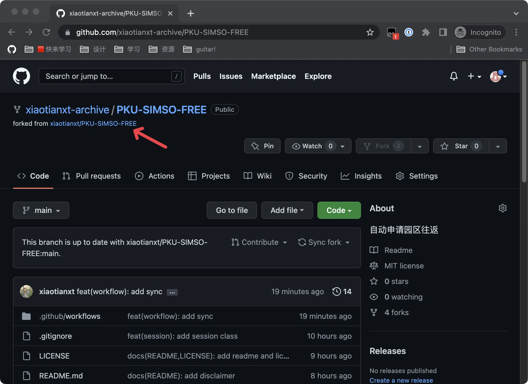Open the .gitignore file
The height and width of the screenshot is (384, 528).
tap(55, 336)
